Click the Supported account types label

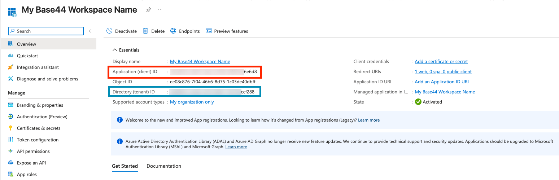point(139,102)
